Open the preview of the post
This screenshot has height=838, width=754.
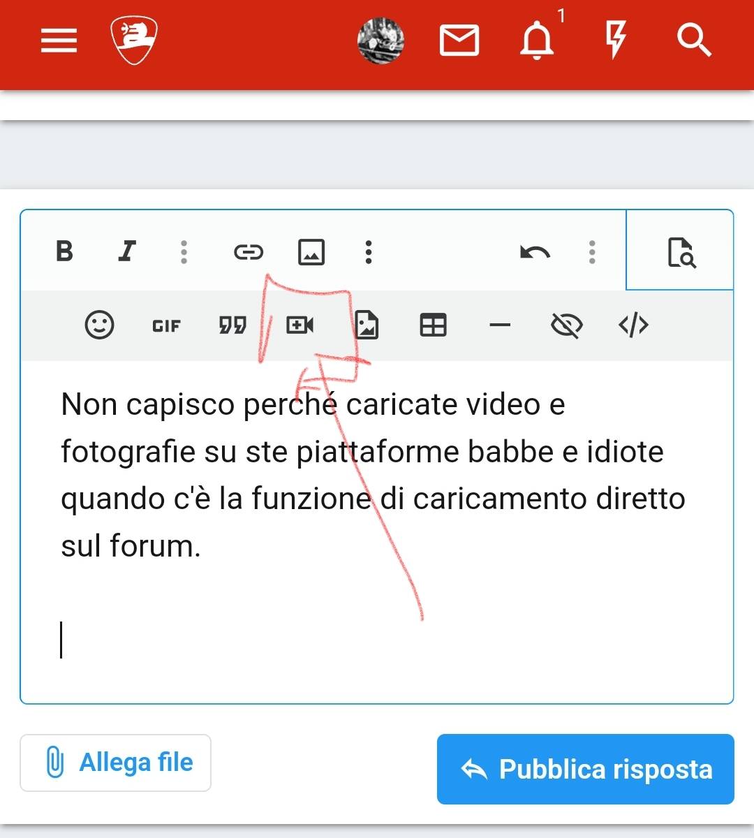click(x=681, y=251)
